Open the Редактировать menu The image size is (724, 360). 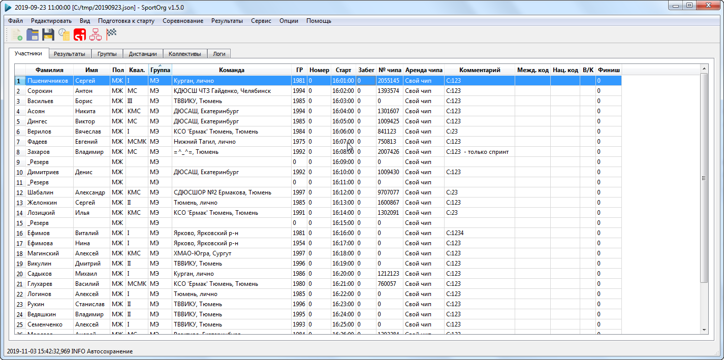point(51,21)
